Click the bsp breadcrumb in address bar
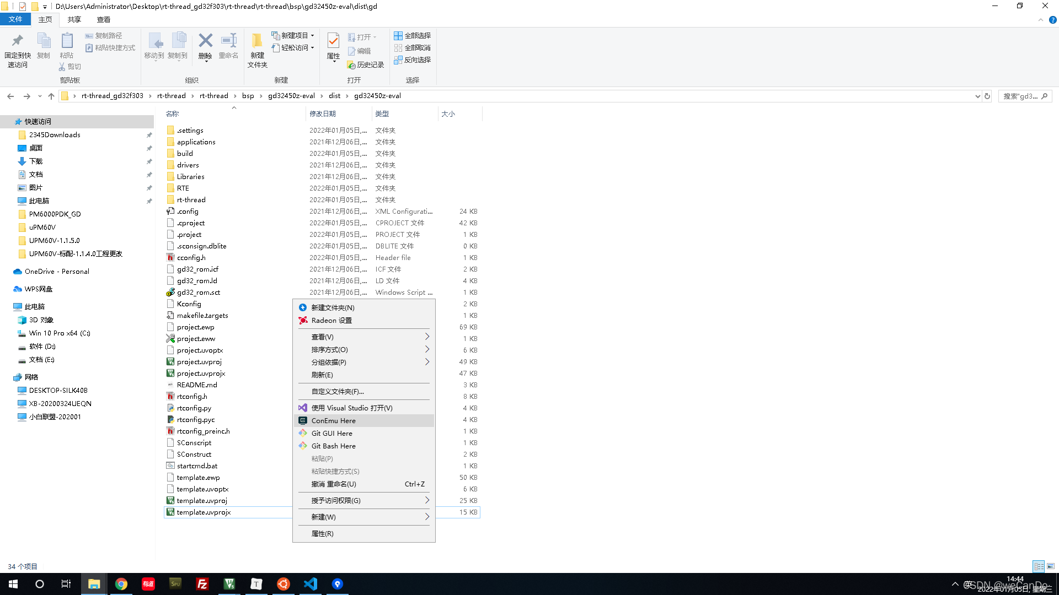The width and height of the screenshot is (1059, 595). (248, 96)
